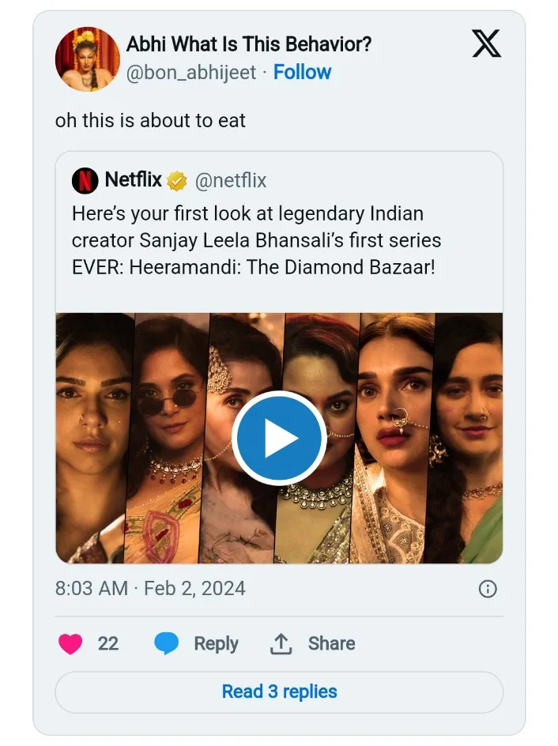
Task: Open the Abhi What Is This Behavior? name
Action: 249,44
